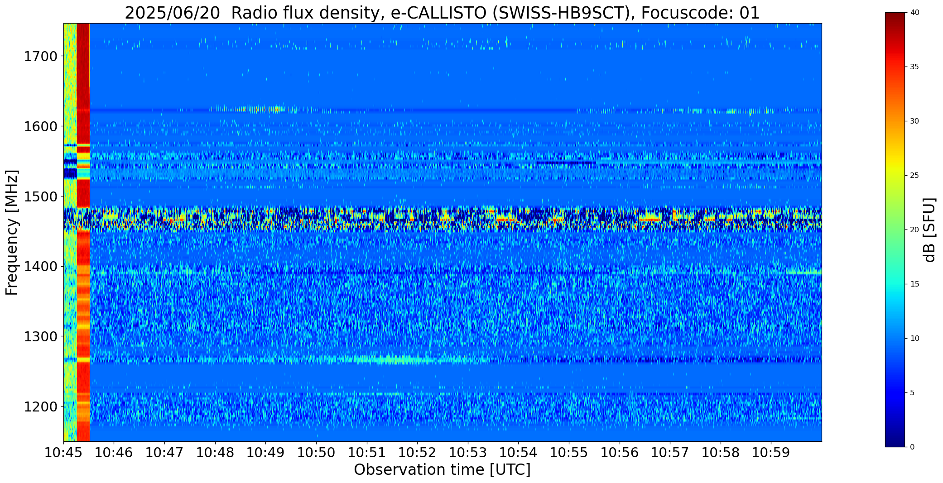Click the colorbar tick label 0
943x483 pixels.
tap(912, 447)
